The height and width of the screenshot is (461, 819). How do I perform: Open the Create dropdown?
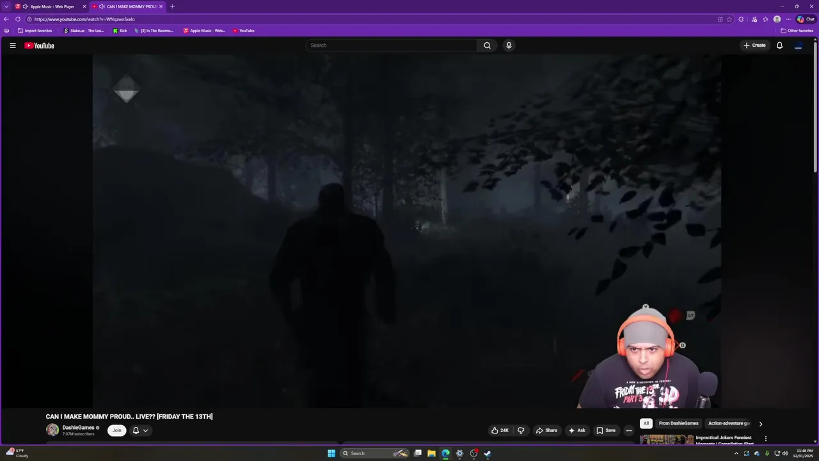tap(755, 45)
